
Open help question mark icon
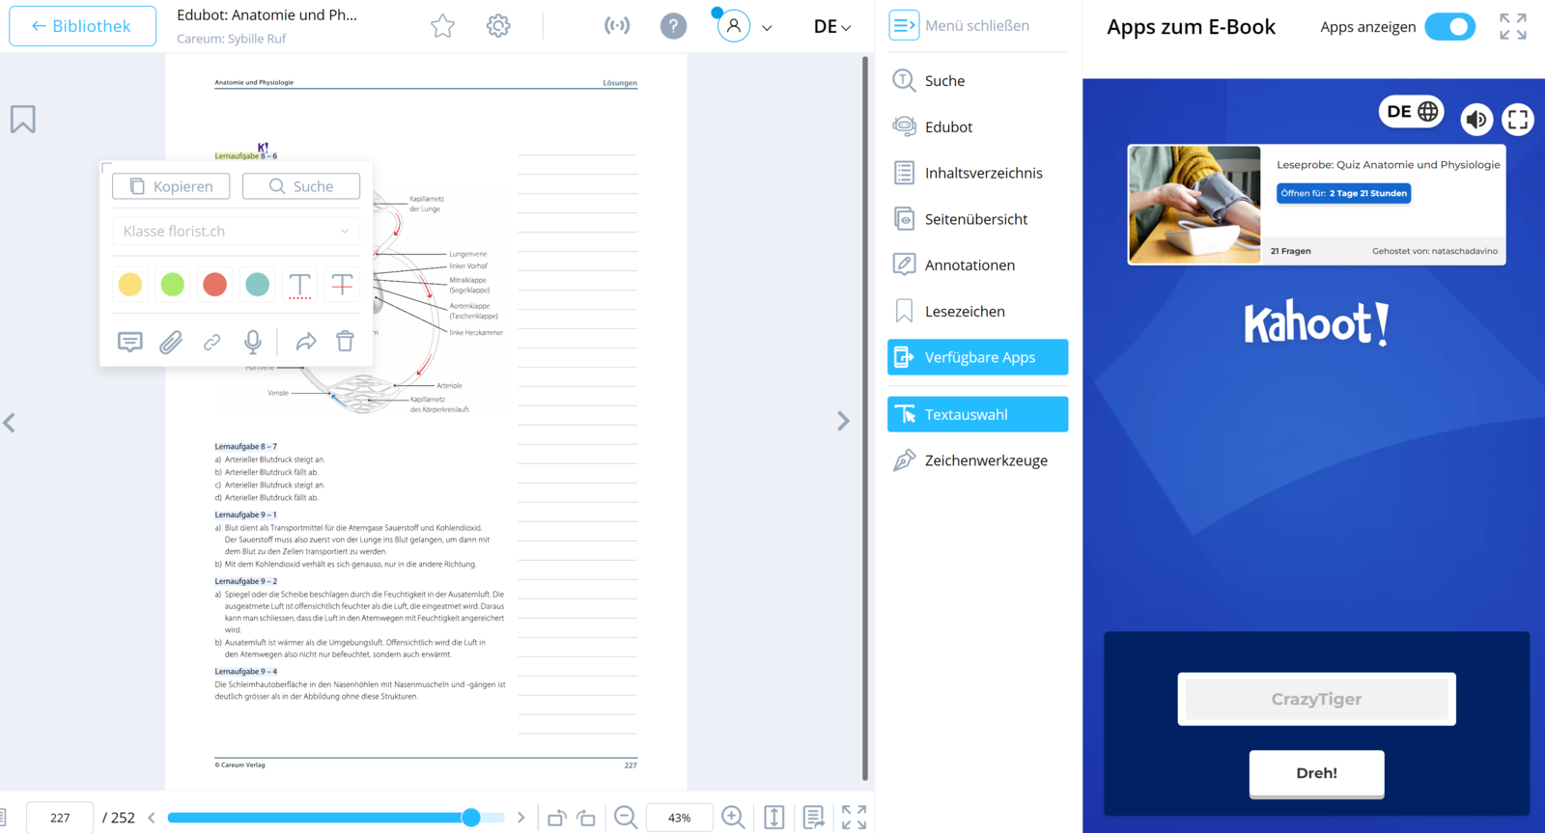673,26
